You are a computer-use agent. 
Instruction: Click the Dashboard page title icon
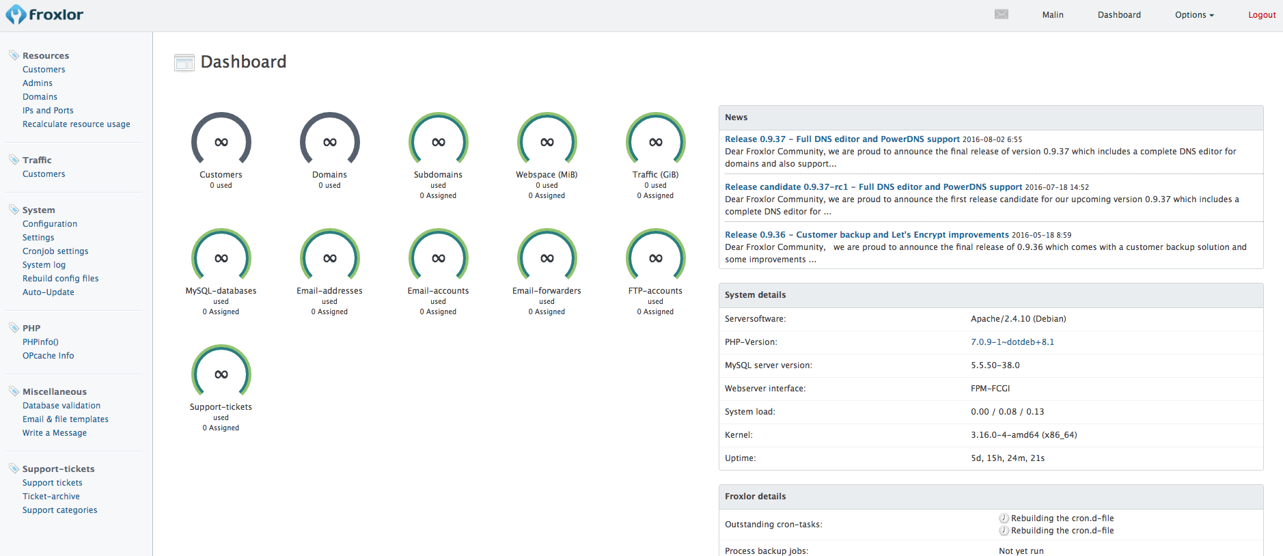point(184,63)
